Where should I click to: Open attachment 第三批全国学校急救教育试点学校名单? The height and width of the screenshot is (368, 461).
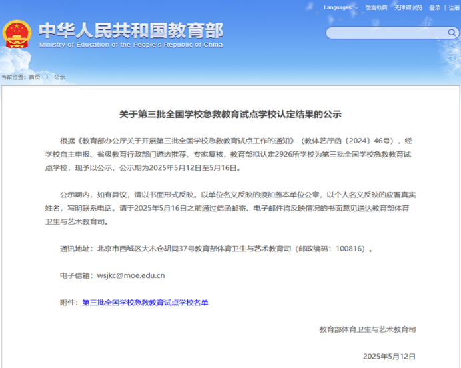click(145, 302)
